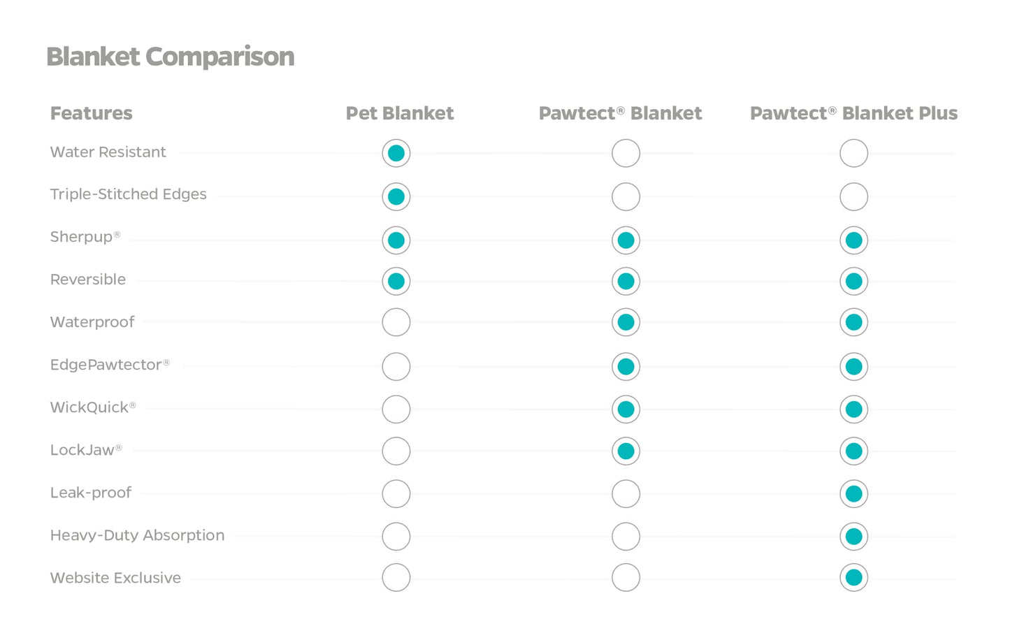
Task: Click the Water Resistant indicator for Pet Blanket
Action: pos(396,153)
